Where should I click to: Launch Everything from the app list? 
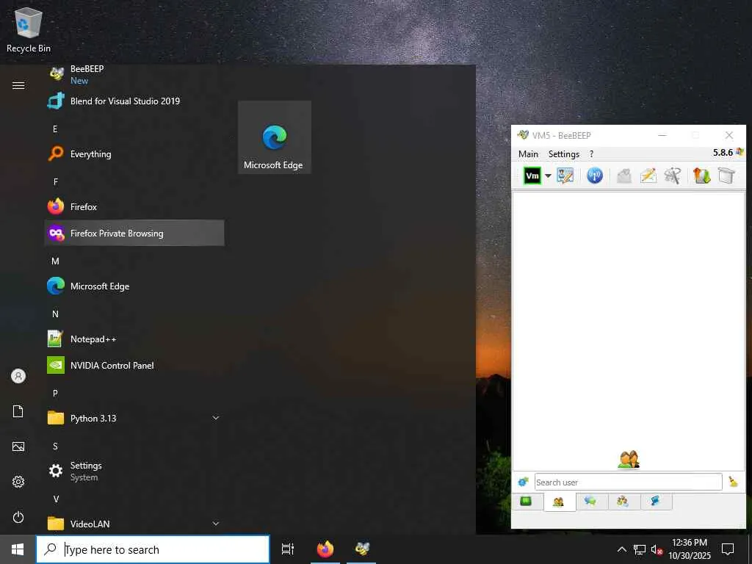tap(134, 154)
